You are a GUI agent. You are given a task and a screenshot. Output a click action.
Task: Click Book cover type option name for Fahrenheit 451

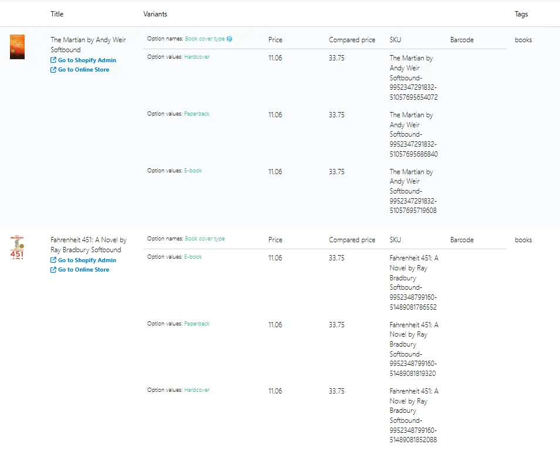pyautogui.click(x=205, y=239)
